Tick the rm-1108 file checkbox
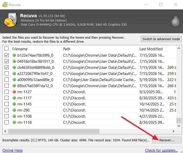 pos(7,116)
